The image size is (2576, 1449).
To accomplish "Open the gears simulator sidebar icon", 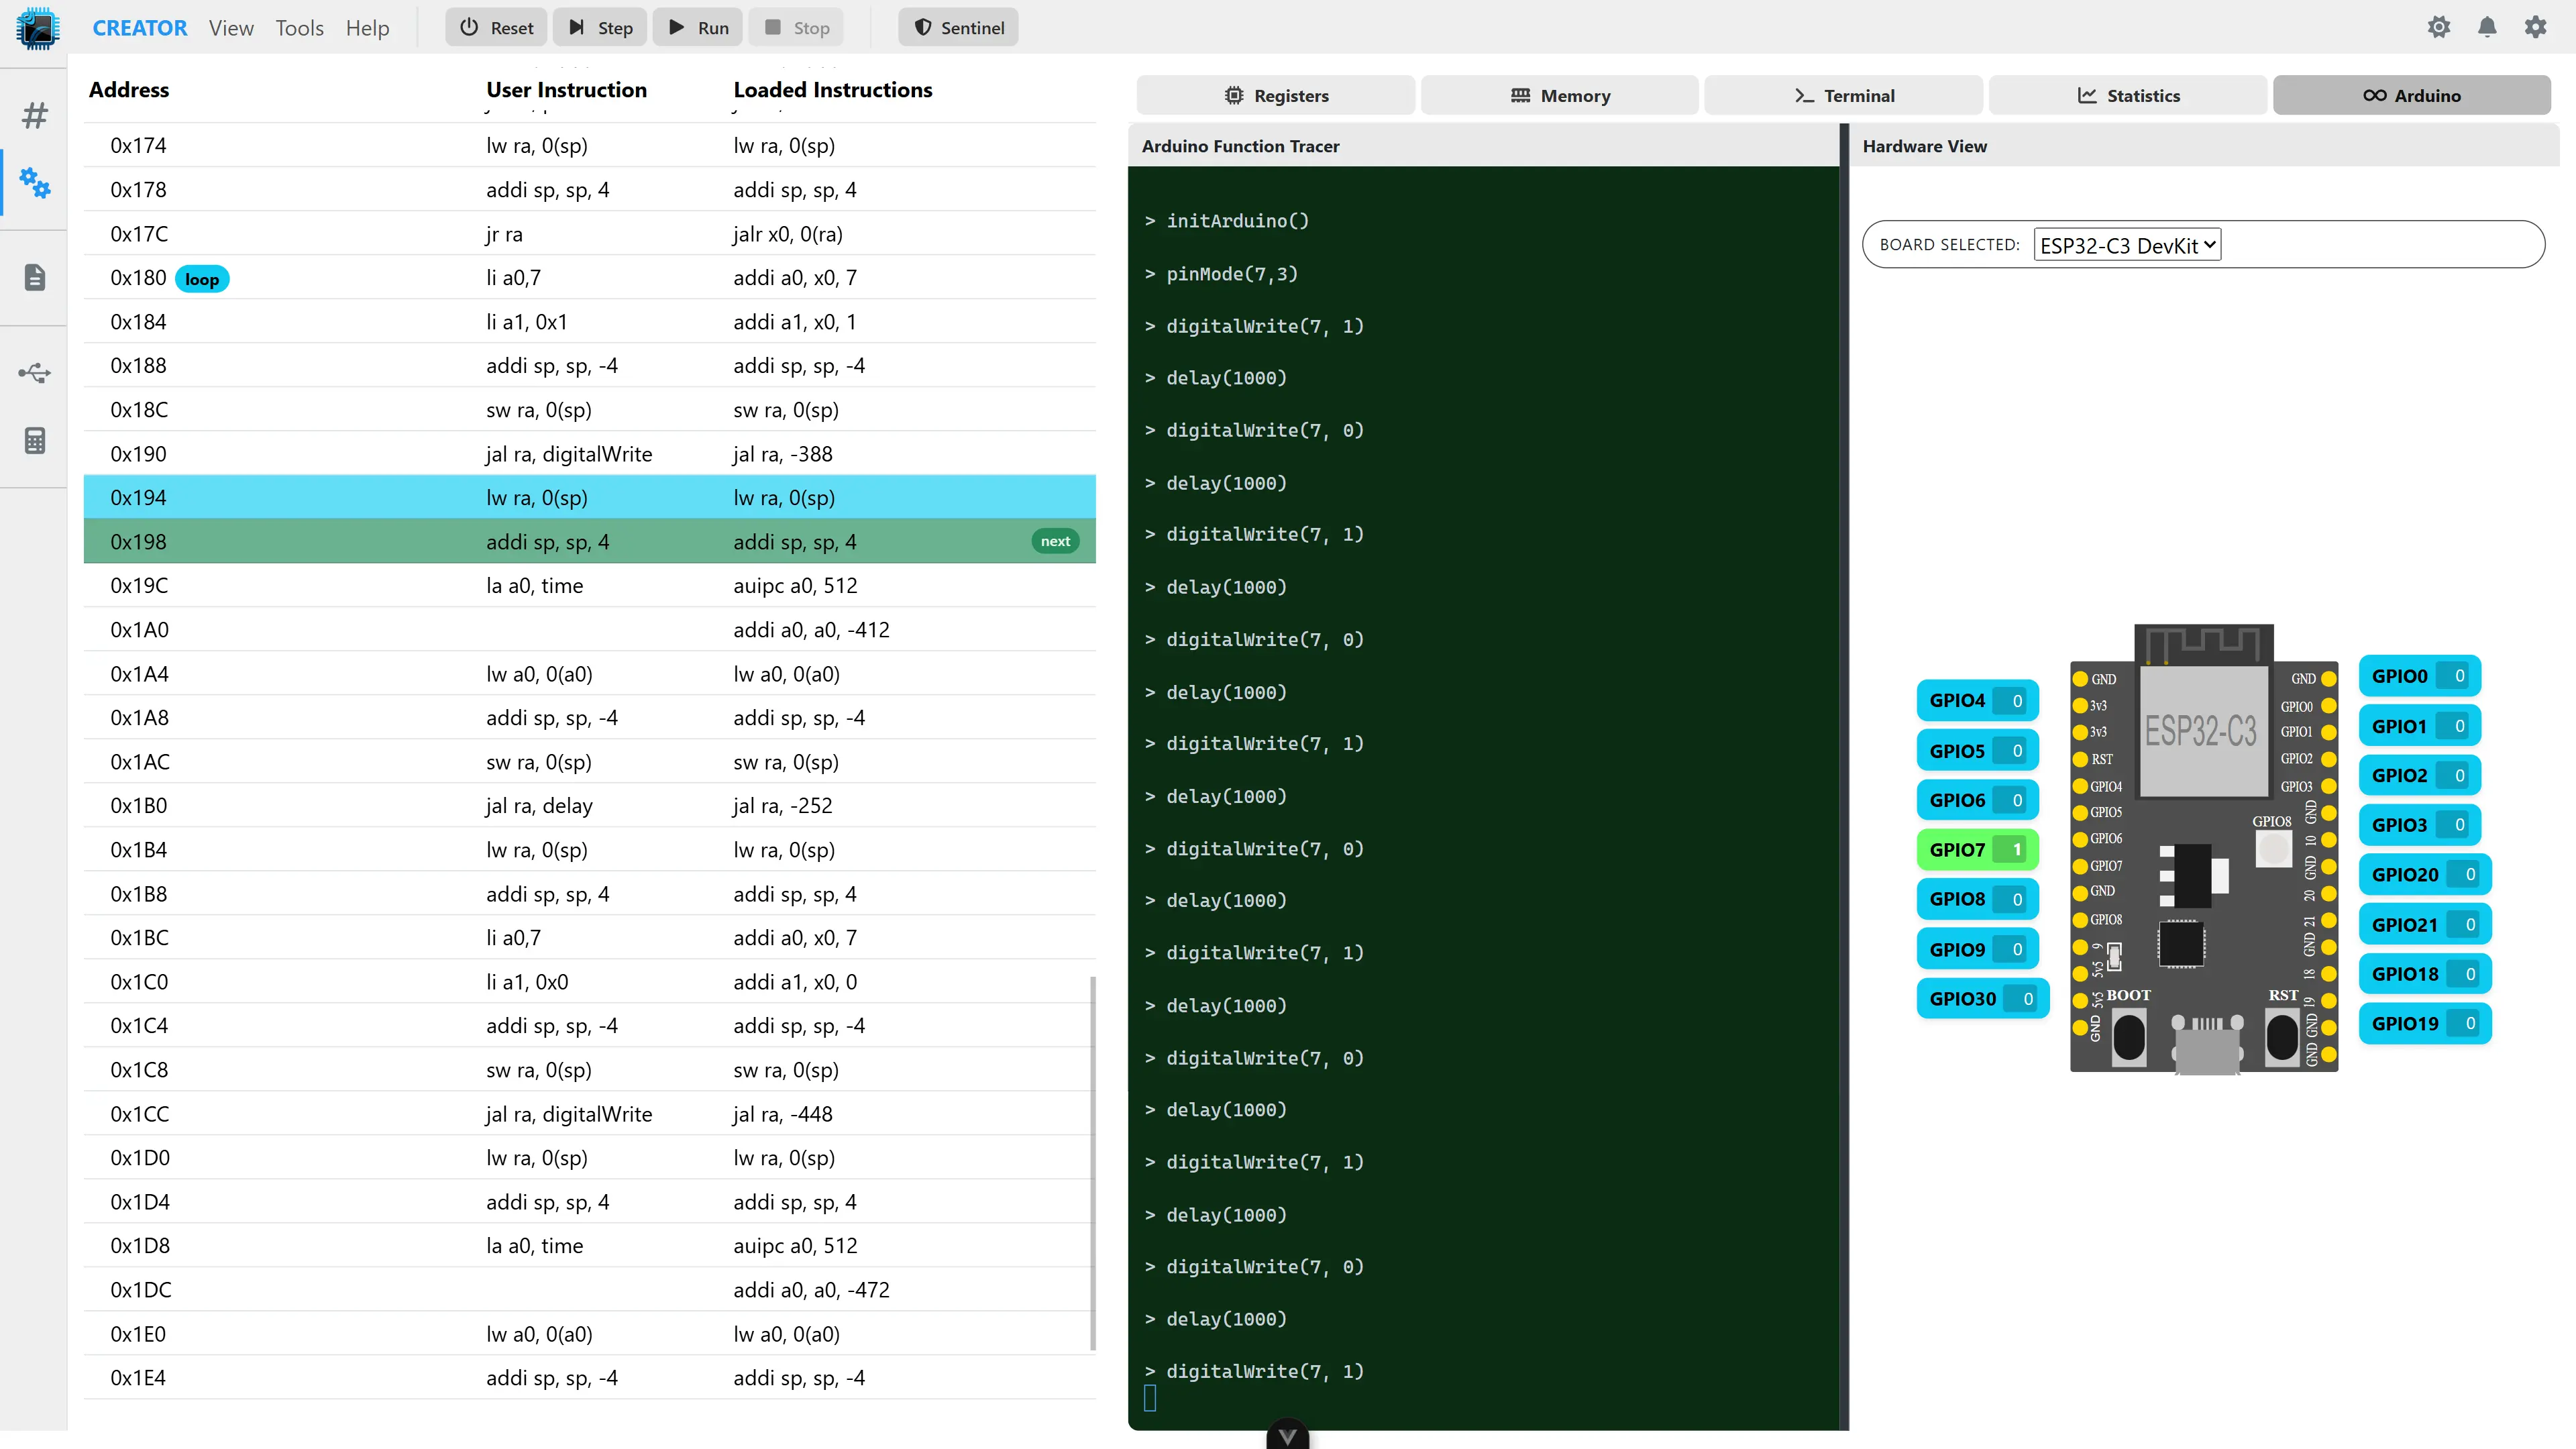I will (35, 183).
